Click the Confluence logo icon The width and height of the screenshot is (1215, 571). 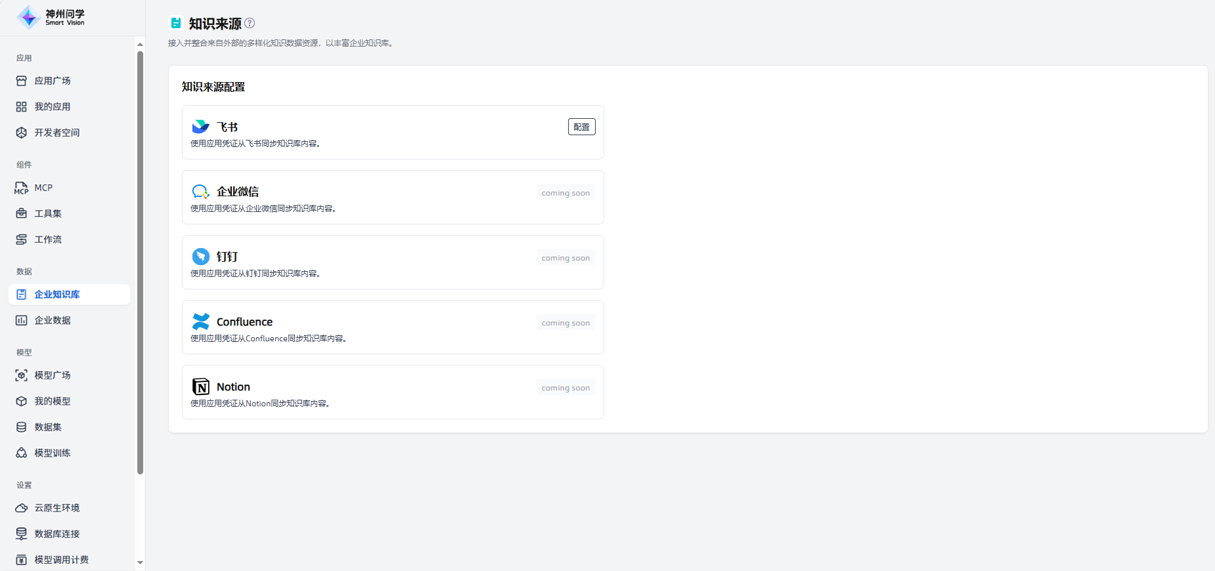(x=200, y=322)
